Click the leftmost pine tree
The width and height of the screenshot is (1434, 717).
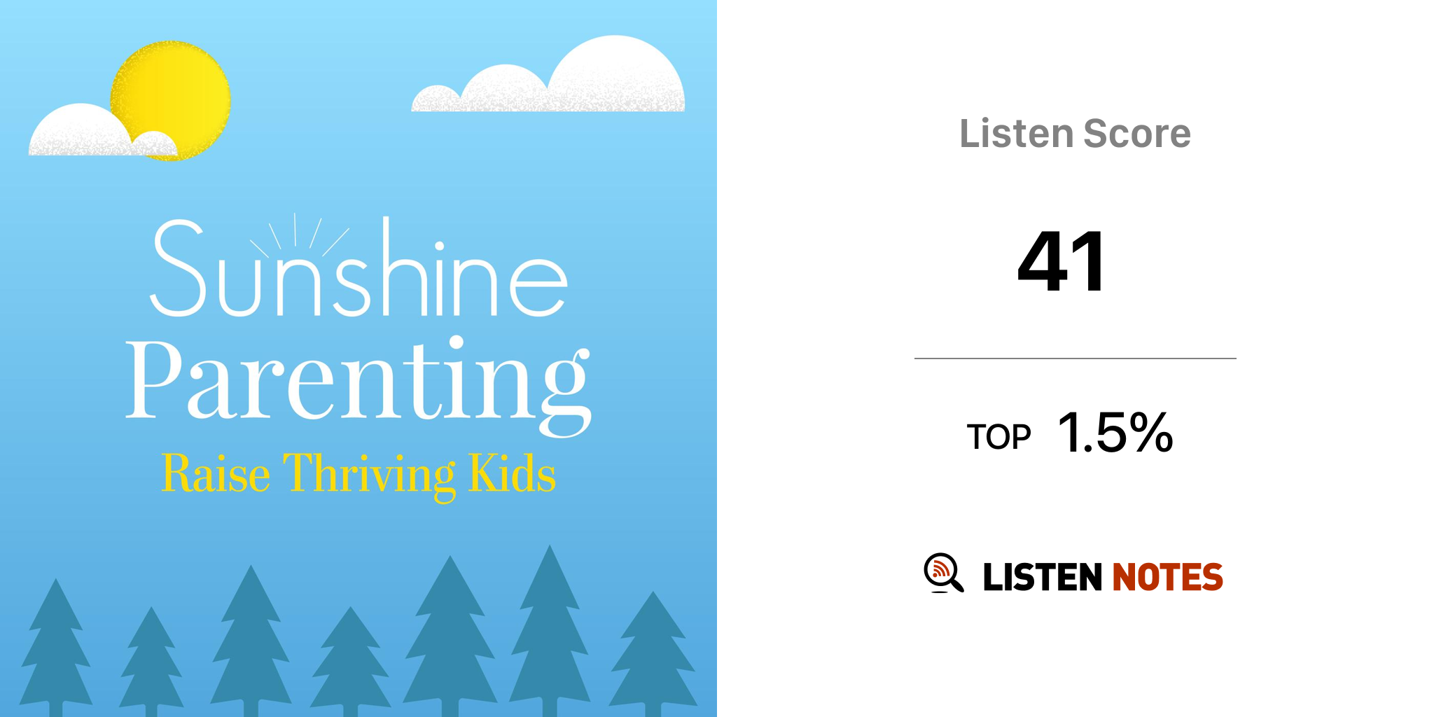56,644
